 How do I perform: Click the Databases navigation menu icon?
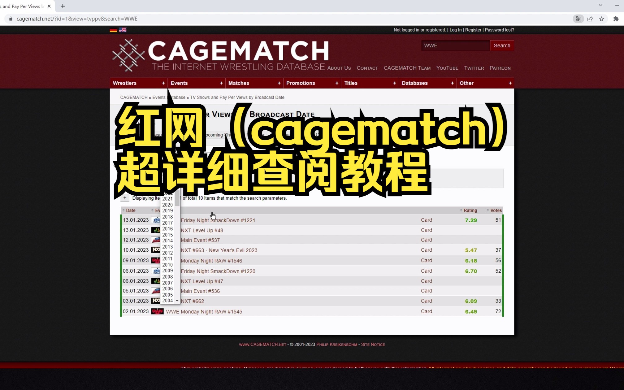pyautogui.click(x=453, y=83)
